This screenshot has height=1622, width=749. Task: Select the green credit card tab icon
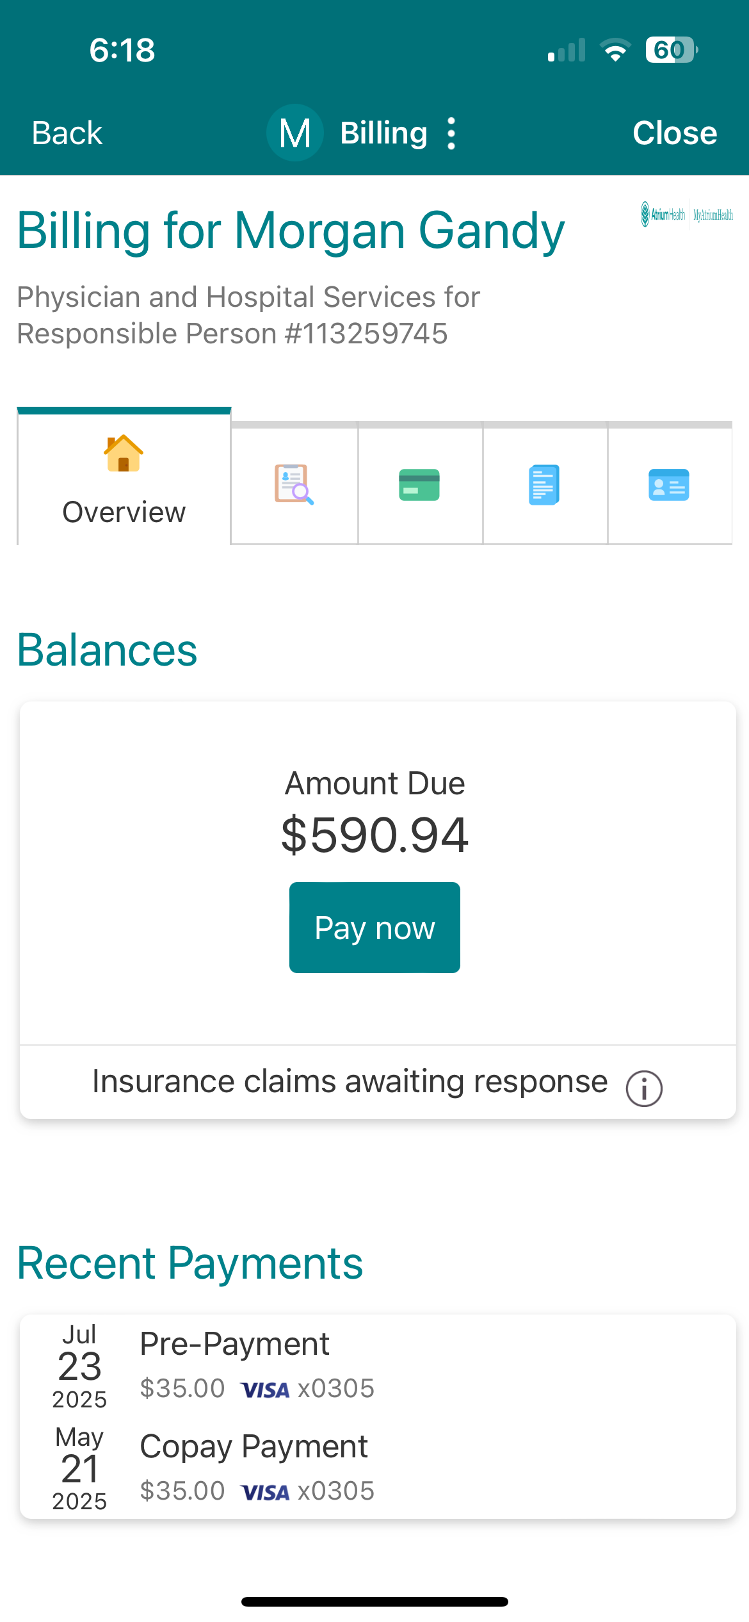coord(419,485)
